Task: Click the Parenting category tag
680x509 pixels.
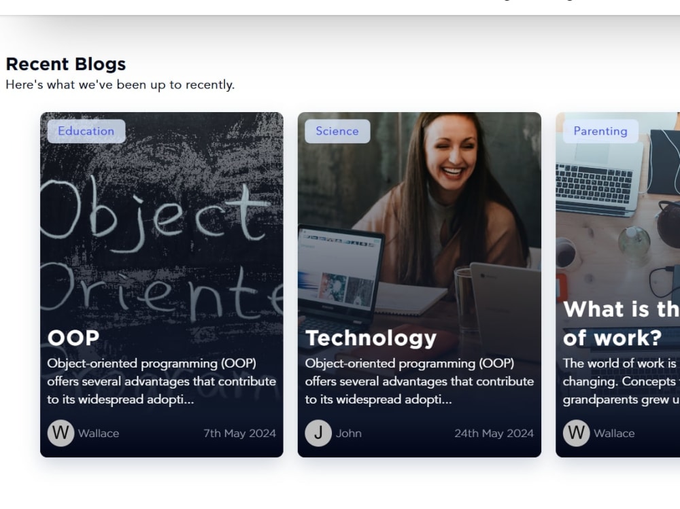Action: point(600,131)
